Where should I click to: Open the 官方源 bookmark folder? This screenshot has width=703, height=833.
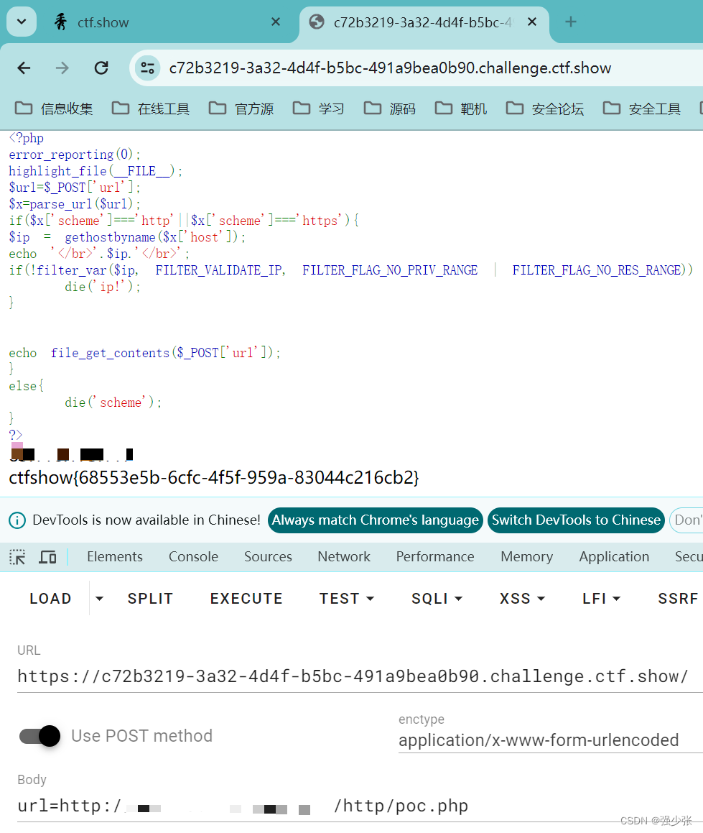[241, 109]
